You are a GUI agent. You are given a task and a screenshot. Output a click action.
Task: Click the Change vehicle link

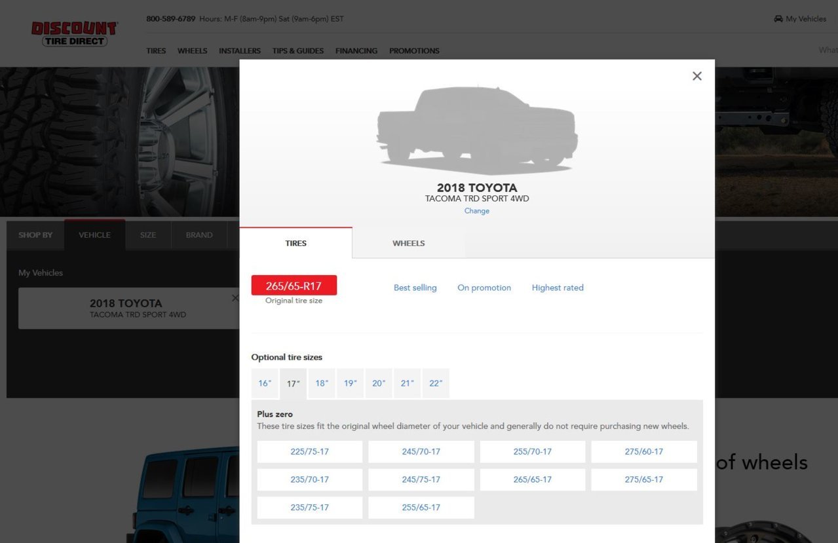point(477,211)
